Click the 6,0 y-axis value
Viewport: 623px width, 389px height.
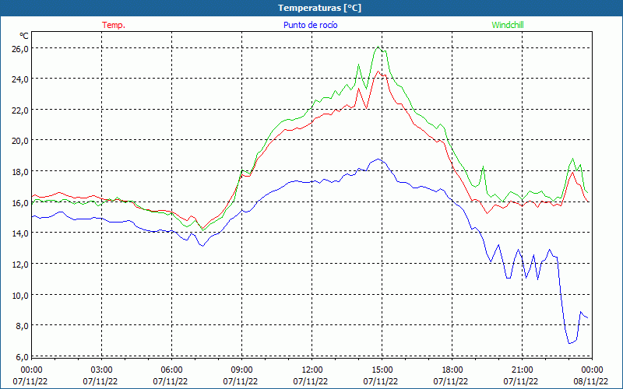pos(23,357)
